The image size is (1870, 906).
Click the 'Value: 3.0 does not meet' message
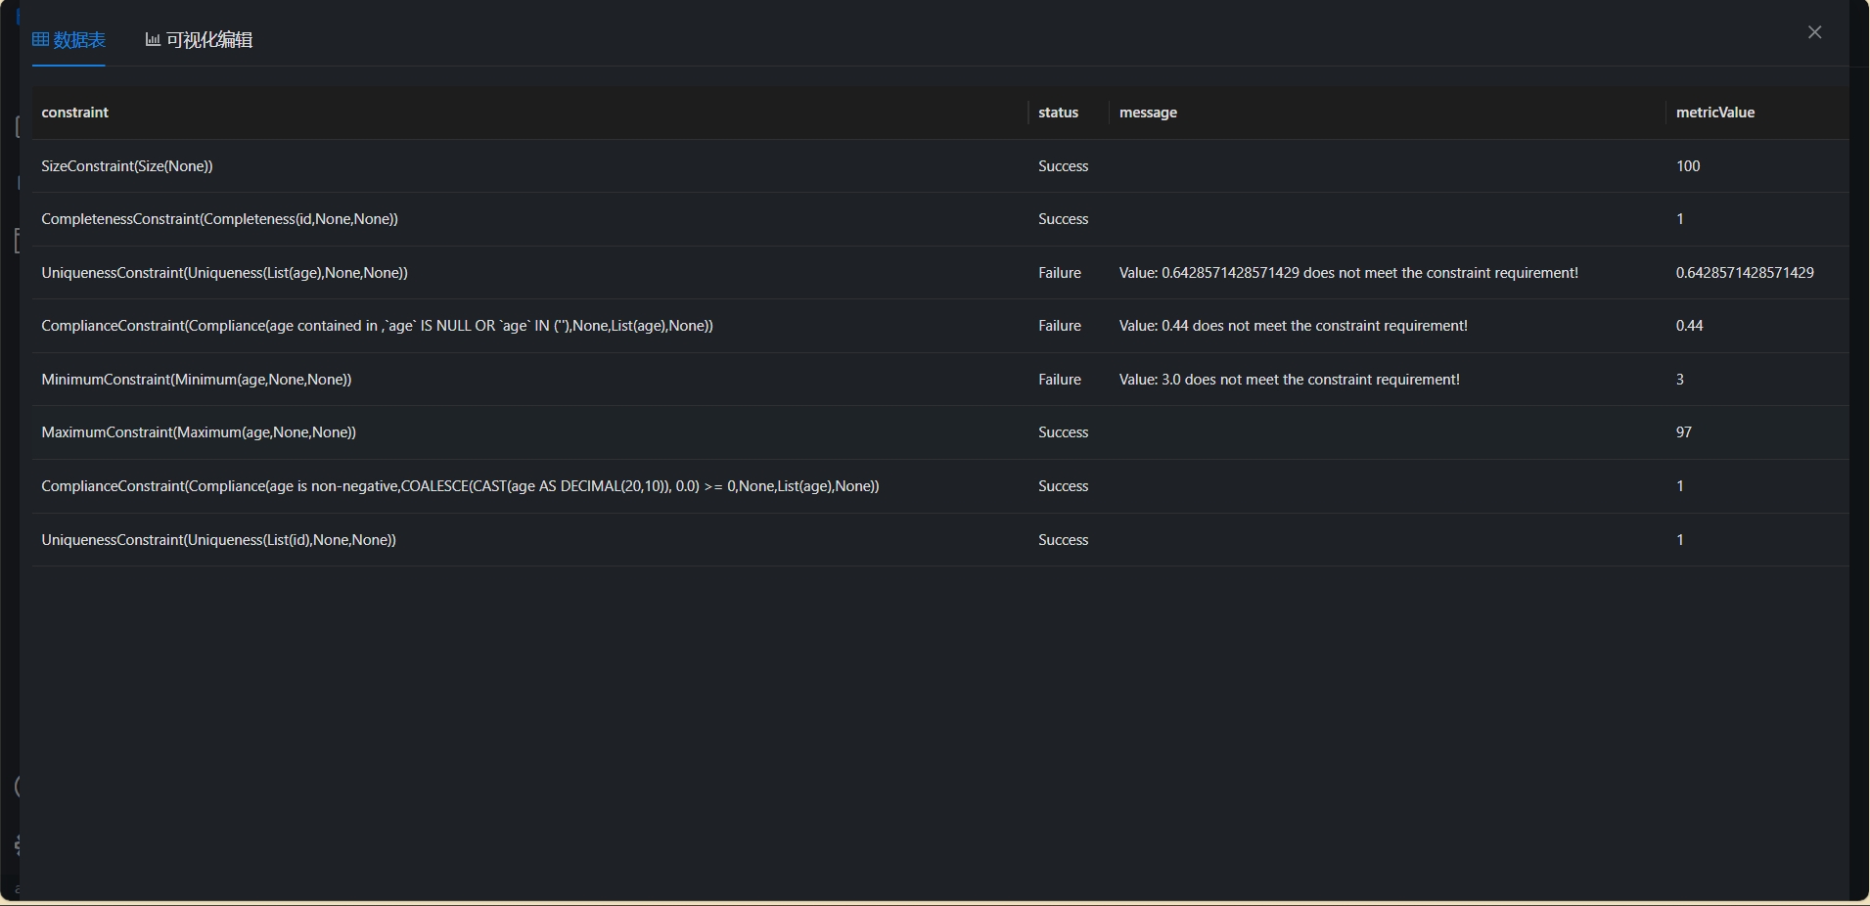1289,380
